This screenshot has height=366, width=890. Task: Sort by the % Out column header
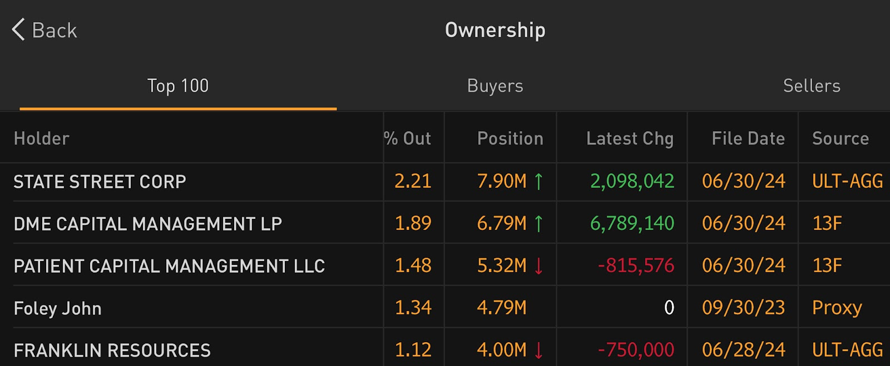(x=408, y=138)
